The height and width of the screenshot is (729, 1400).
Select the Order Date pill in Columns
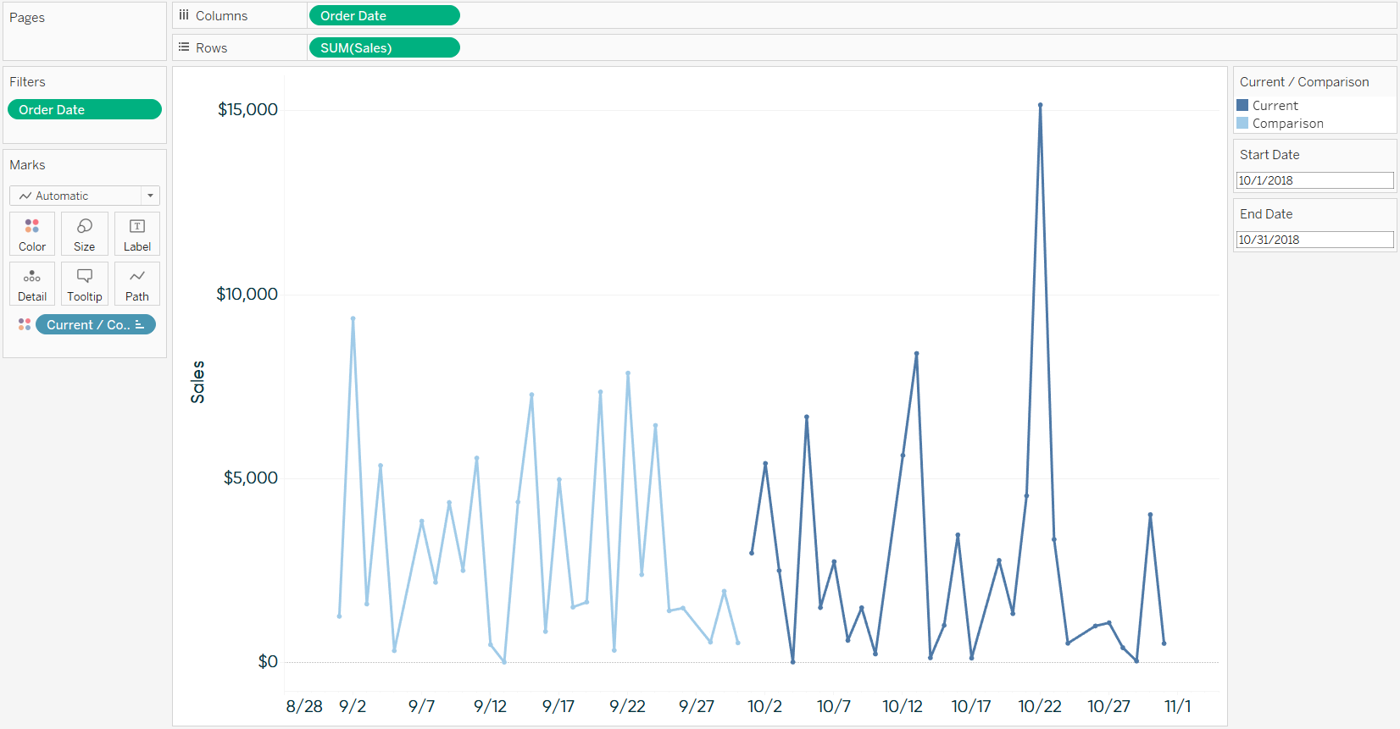coord(384,16)
